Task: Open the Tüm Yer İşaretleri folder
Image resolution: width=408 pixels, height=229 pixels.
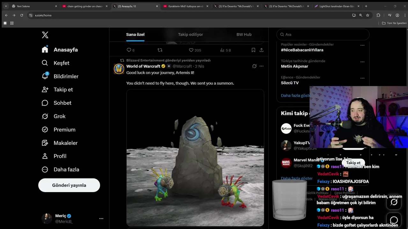Action: point(394,23)
